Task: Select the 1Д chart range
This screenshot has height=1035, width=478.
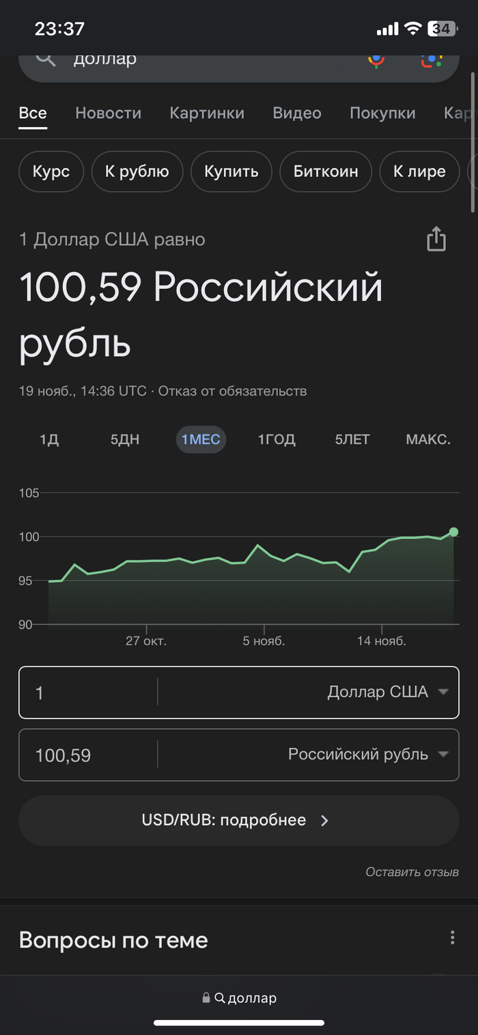Action: [49, 439]
